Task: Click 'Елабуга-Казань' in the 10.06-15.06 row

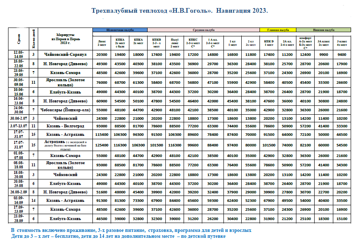Action: point(65,92)
